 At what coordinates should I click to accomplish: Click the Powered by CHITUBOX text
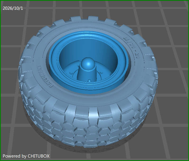(26, 156)
